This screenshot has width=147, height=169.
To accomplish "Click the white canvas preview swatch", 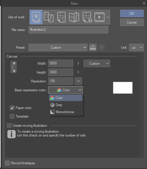I will click(123, 88).
